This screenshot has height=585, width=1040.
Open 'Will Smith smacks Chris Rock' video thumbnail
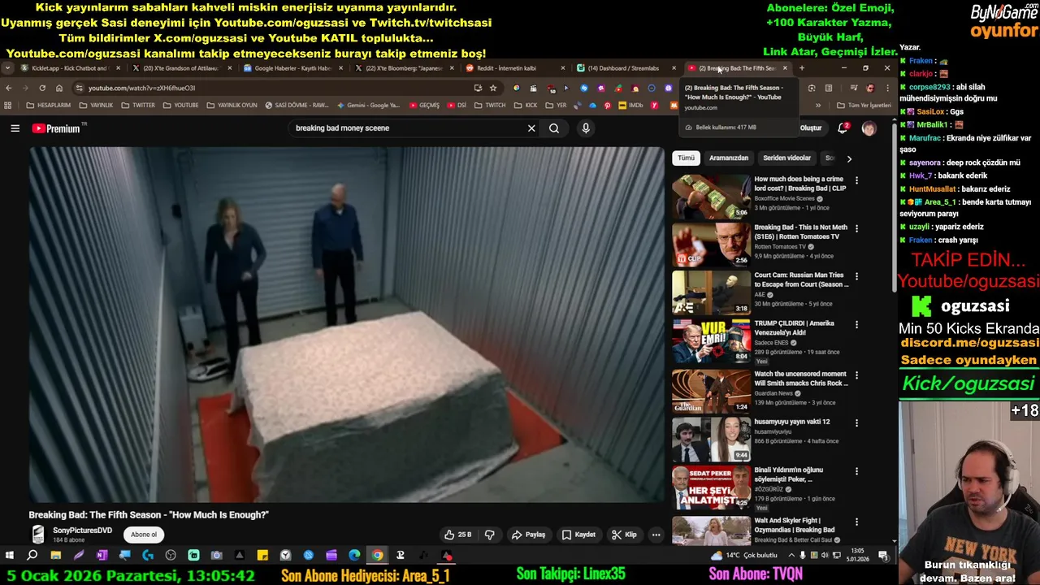pos(711,391)
